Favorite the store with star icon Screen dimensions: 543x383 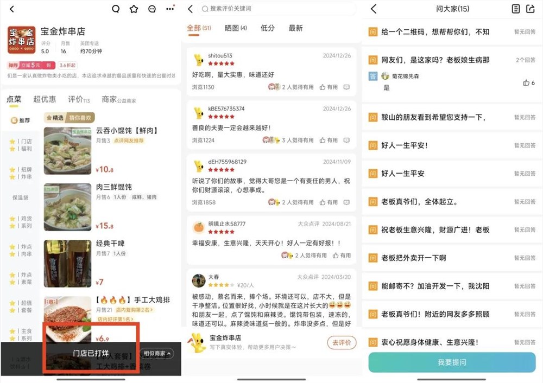(134, 9)
